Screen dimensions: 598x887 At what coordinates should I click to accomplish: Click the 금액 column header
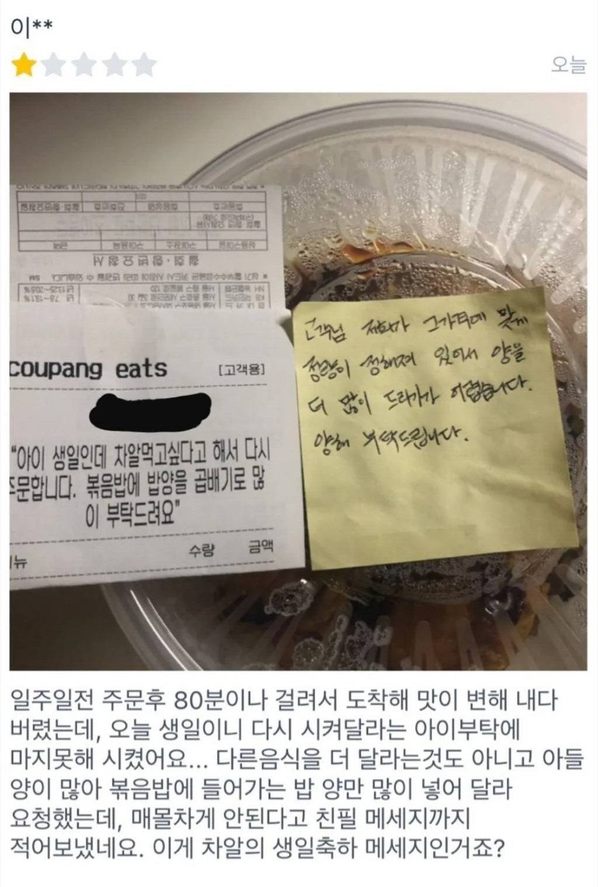(x=260, y=548)
